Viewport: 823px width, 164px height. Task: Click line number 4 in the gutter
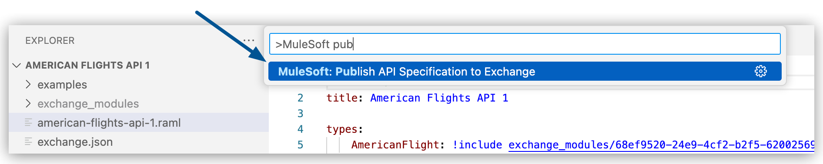click(300, 129)
